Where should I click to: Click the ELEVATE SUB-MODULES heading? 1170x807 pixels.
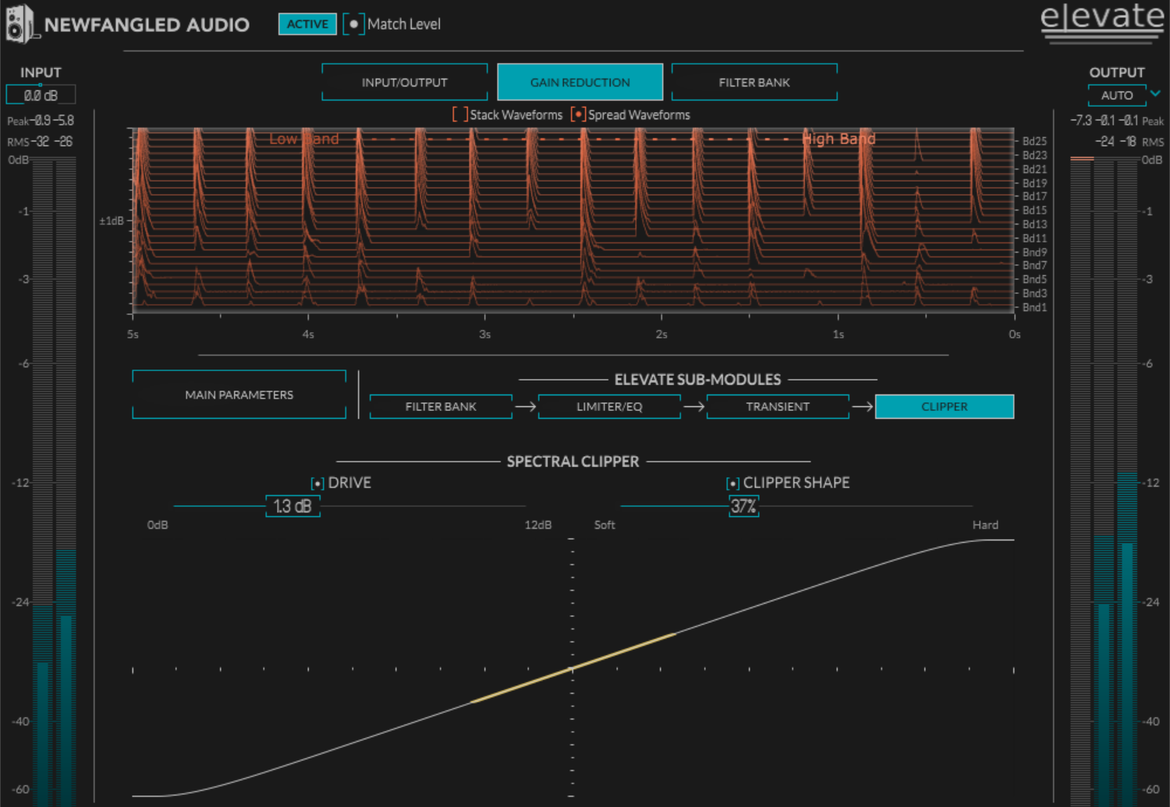click(697, 380)
